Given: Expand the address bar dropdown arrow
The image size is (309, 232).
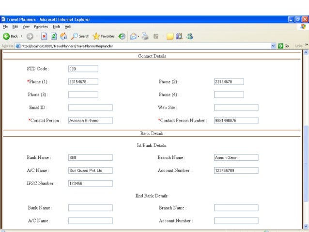Looking at the screenshot, I should (274, 46).
